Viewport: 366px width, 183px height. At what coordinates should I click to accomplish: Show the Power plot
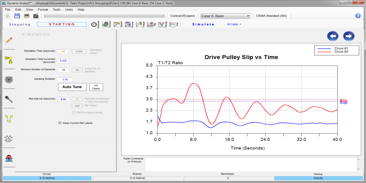(x=129, y=25)
